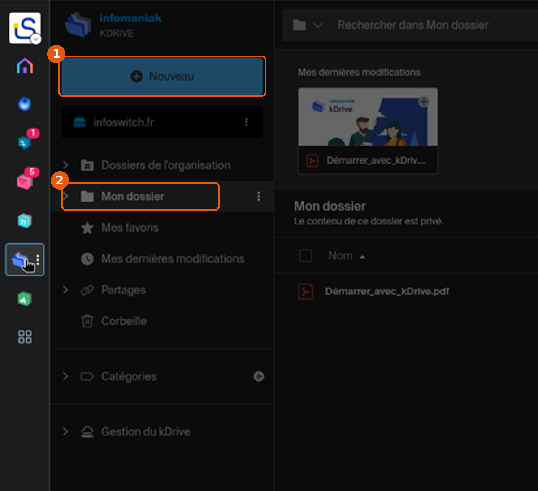Tick the select-all checkbox beside Nom
538x491 pixels.
(x=306, y=256)
